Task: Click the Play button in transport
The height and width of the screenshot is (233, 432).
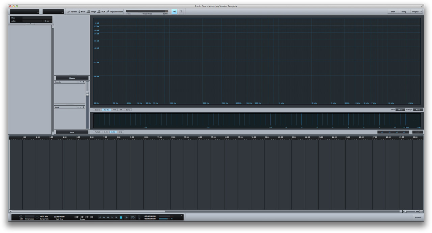Action: 127,217
